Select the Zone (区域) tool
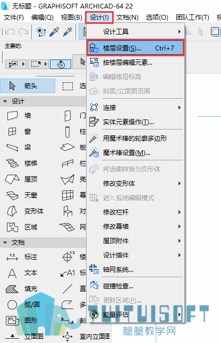The image size is (221, 343). click(x=22, y=227)
